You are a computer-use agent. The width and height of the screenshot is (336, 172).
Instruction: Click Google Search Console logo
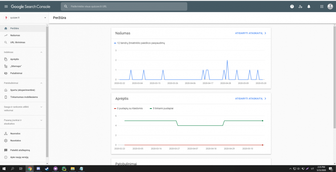[31, 7]
